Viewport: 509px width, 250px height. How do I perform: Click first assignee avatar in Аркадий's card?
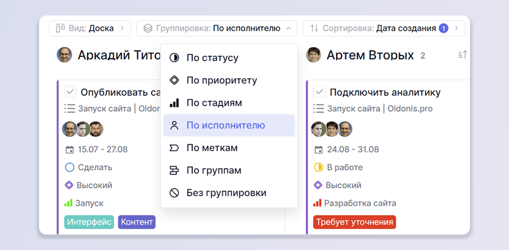click(69, 129)
